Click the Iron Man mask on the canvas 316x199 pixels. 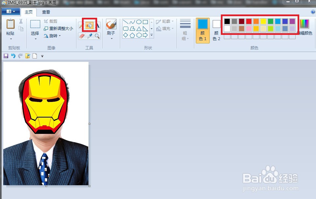click(x=45, y=103)
